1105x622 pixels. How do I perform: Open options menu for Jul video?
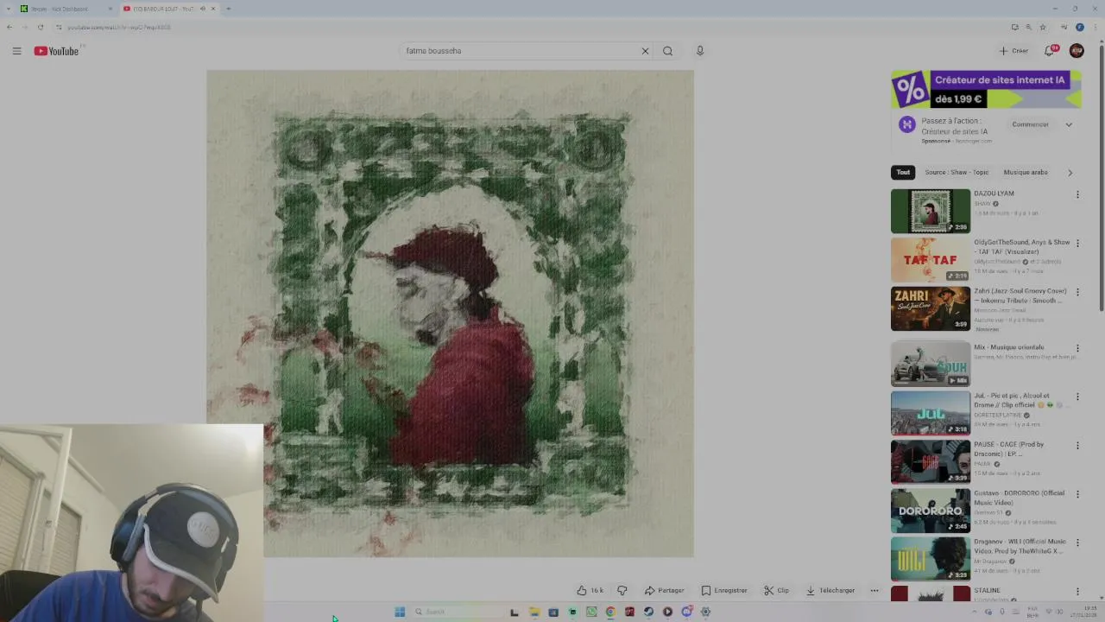pos(1077,397)
